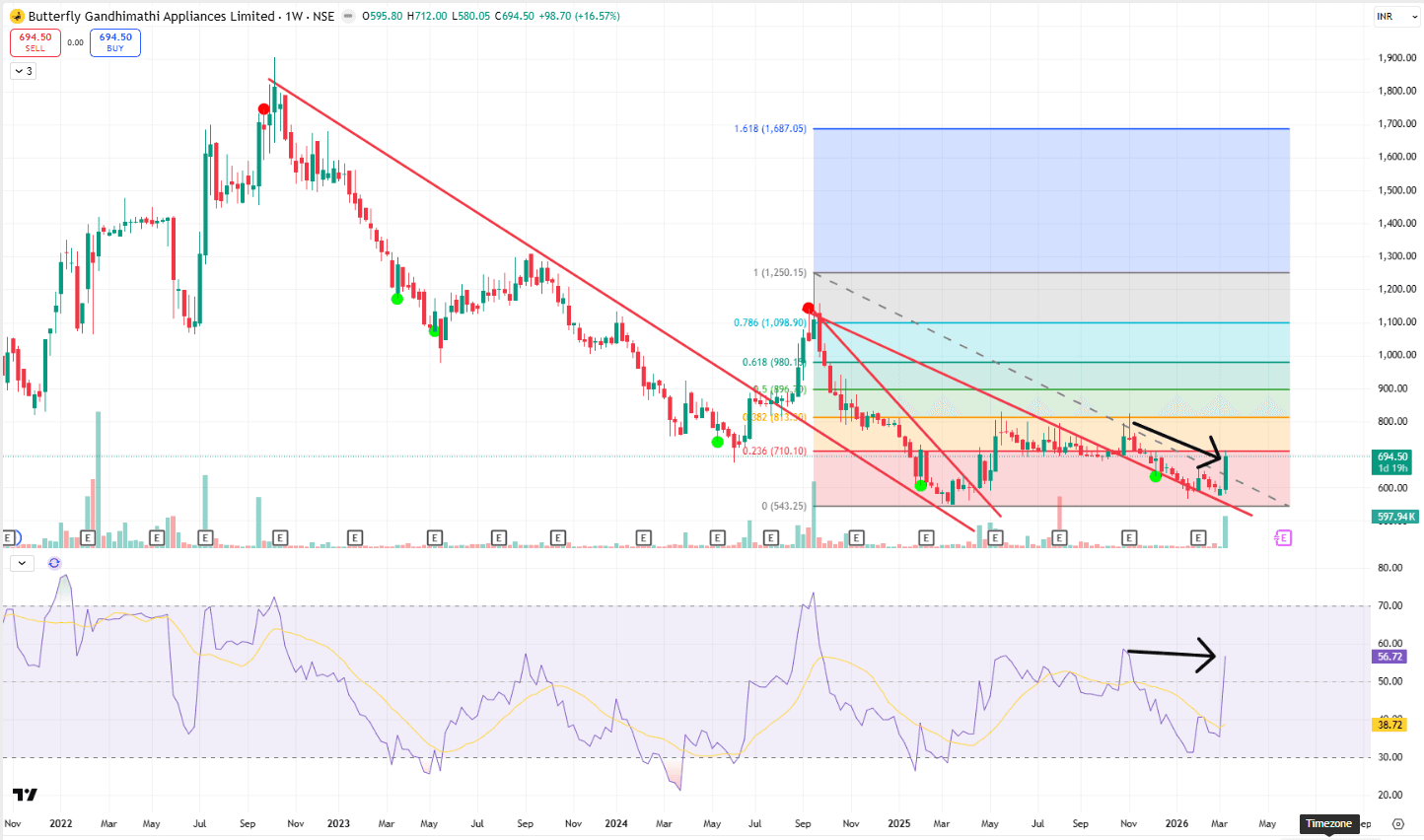Click the 2025 label on the time axis
This screenshot has width=1424, height=840.
899,823
